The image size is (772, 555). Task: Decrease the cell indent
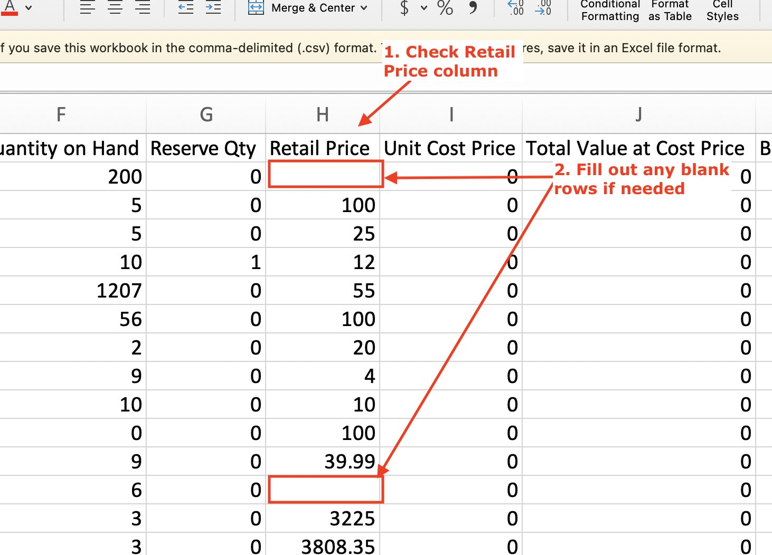(x=186, y=8)
